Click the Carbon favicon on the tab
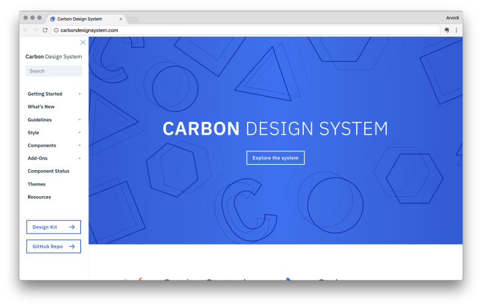482x308 pixels. (x=53, y=19)
